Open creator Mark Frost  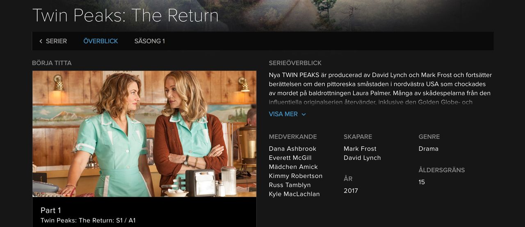[360, 149]
